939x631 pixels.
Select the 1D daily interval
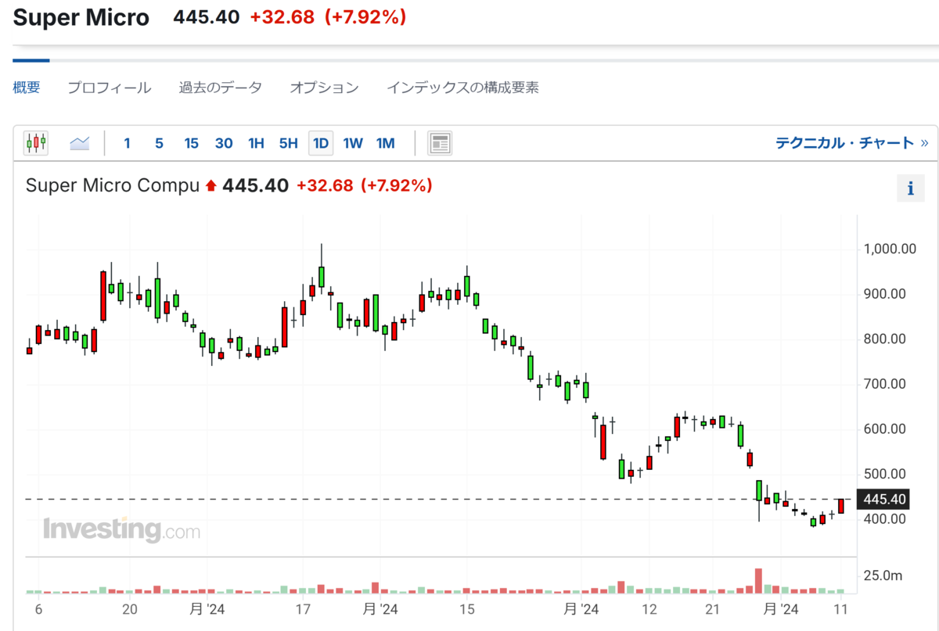point(321,143)
